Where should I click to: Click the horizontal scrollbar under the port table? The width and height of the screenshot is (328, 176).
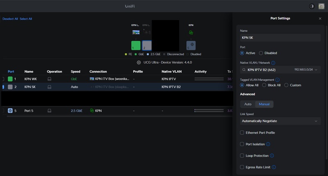point(120,117)
